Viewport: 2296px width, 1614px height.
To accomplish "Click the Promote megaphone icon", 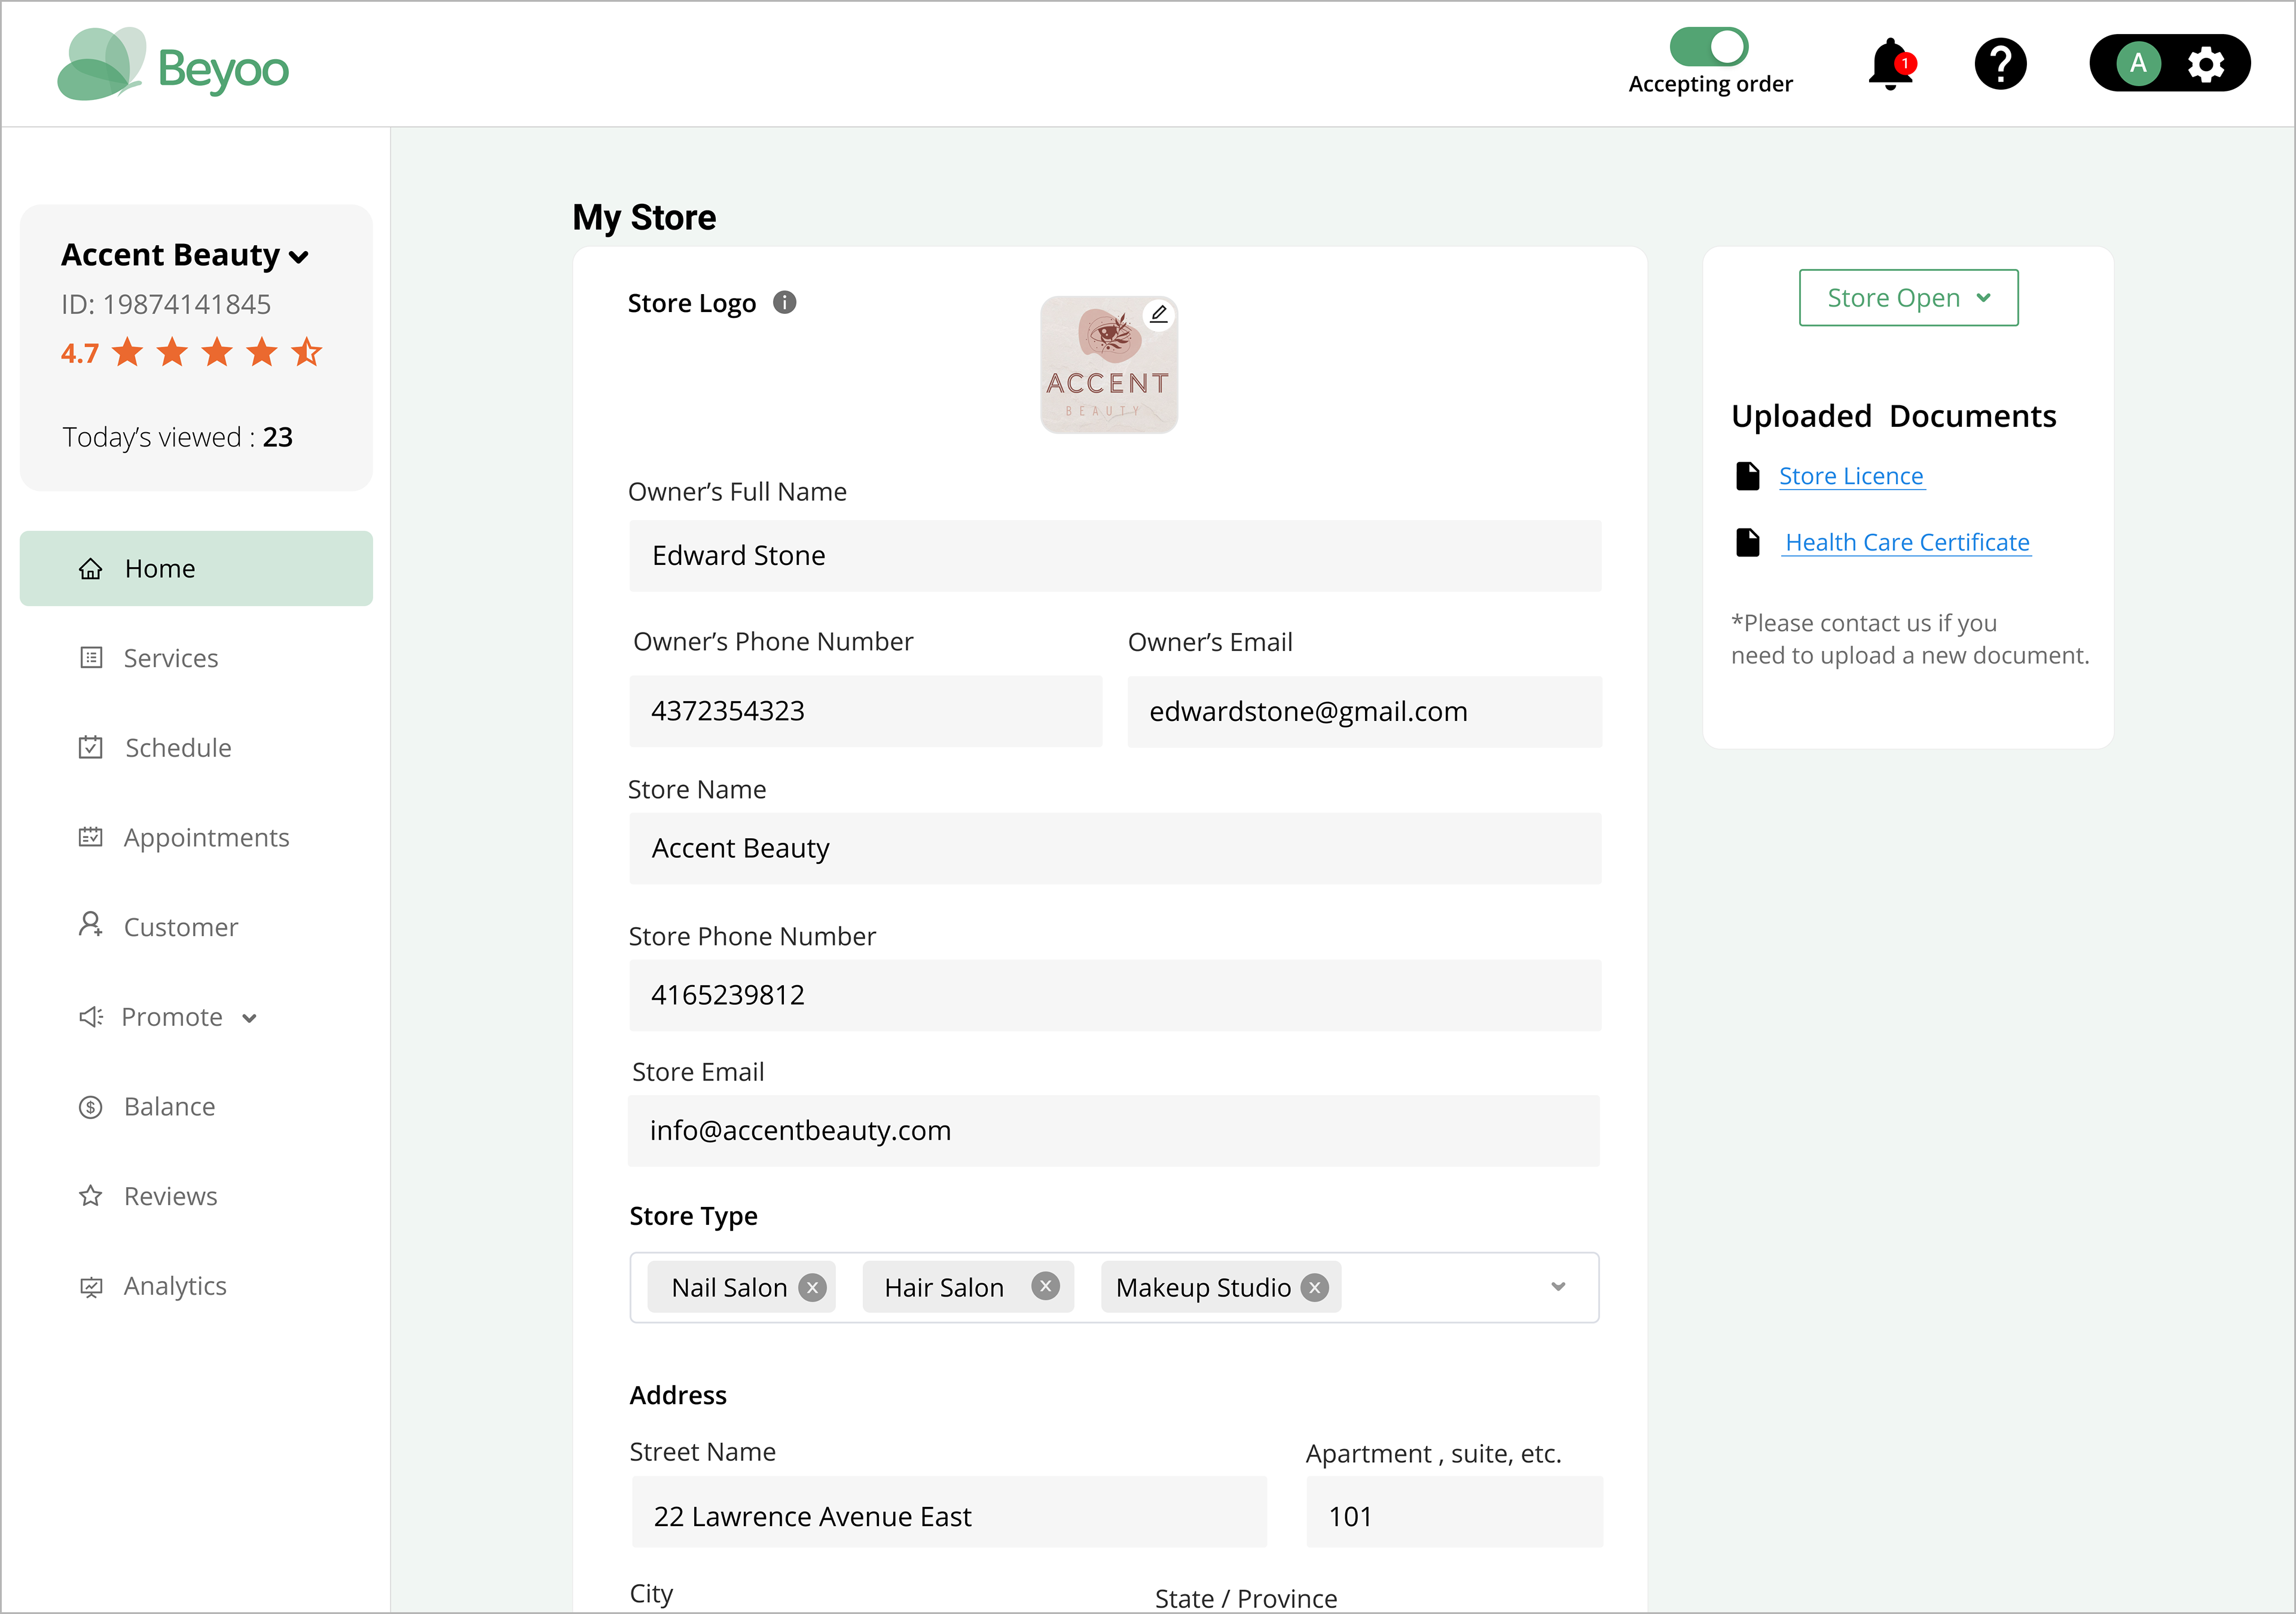I will click(x=91, y=1017).
